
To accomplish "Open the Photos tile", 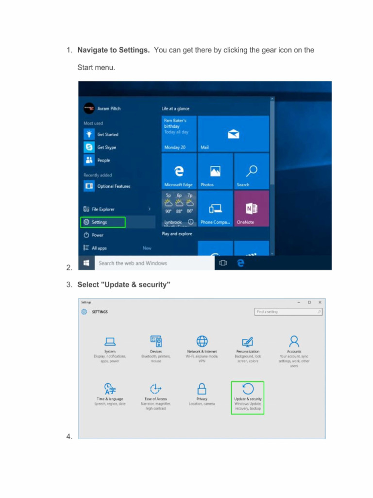I will click(x=215, y=171).
